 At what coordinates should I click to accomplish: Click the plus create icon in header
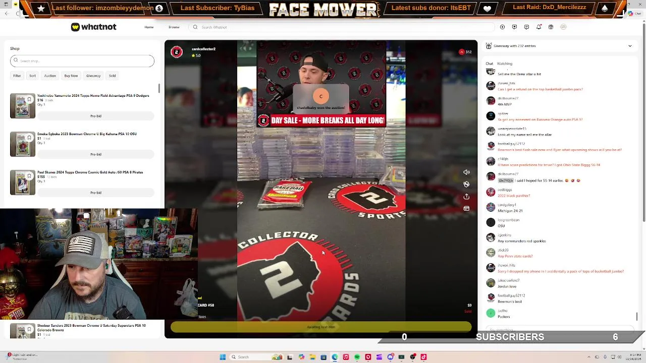click(x=502, y=27)
